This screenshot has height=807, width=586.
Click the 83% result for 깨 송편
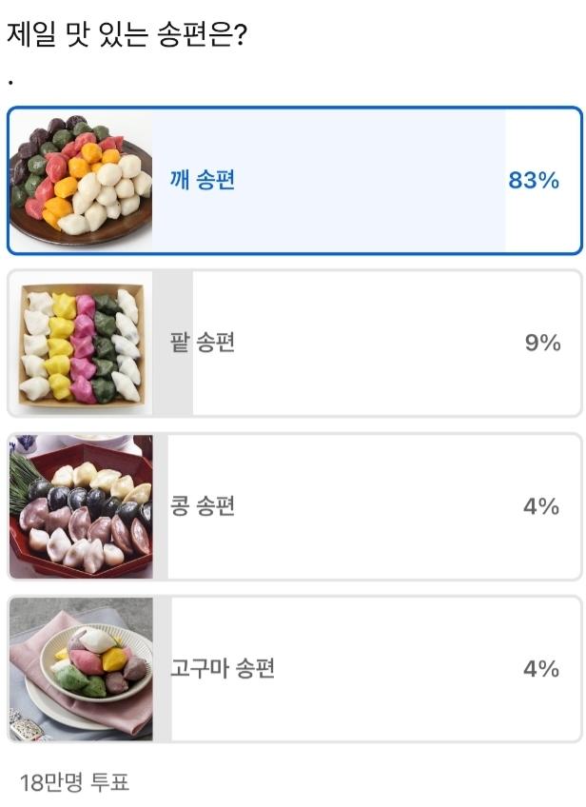(534, 181)
